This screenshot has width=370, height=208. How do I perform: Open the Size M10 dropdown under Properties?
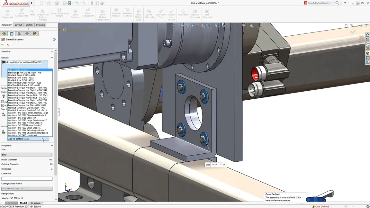click(27, 155)
